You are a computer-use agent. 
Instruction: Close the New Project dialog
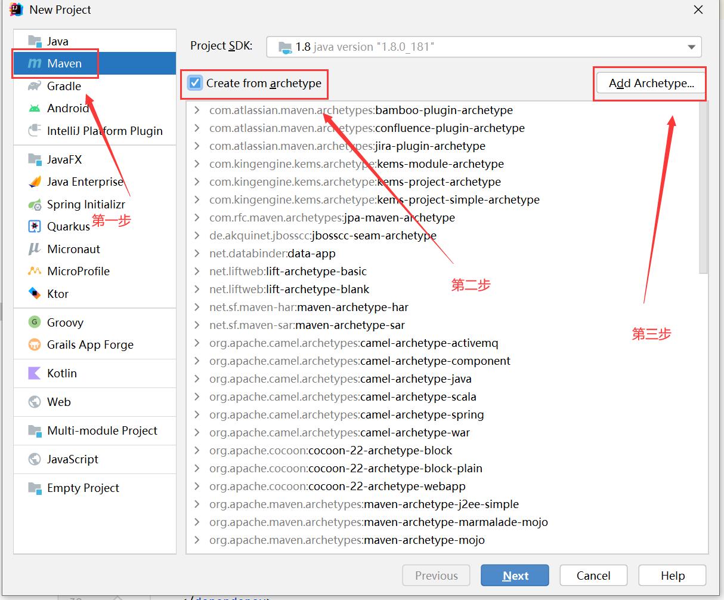(698, 10)
